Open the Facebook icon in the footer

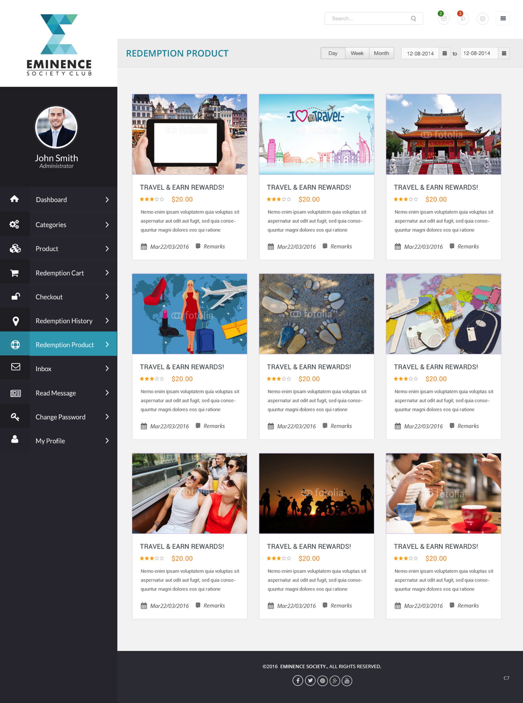pyautogui.click(x=298, y=680)
